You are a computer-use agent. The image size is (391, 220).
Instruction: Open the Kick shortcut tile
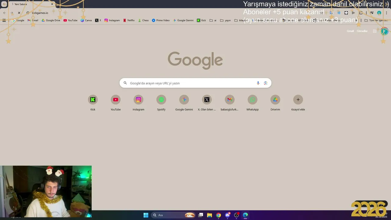(x=93, y=103)
